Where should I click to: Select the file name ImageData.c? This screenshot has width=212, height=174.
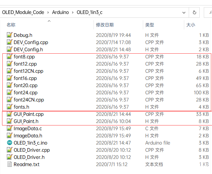point(28,129)
